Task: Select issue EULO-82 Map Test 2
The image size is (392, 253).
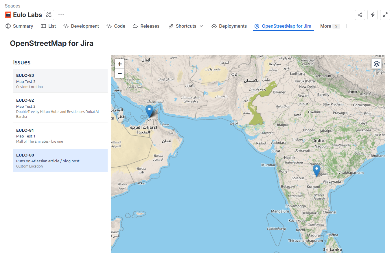Action: (60, 108)
